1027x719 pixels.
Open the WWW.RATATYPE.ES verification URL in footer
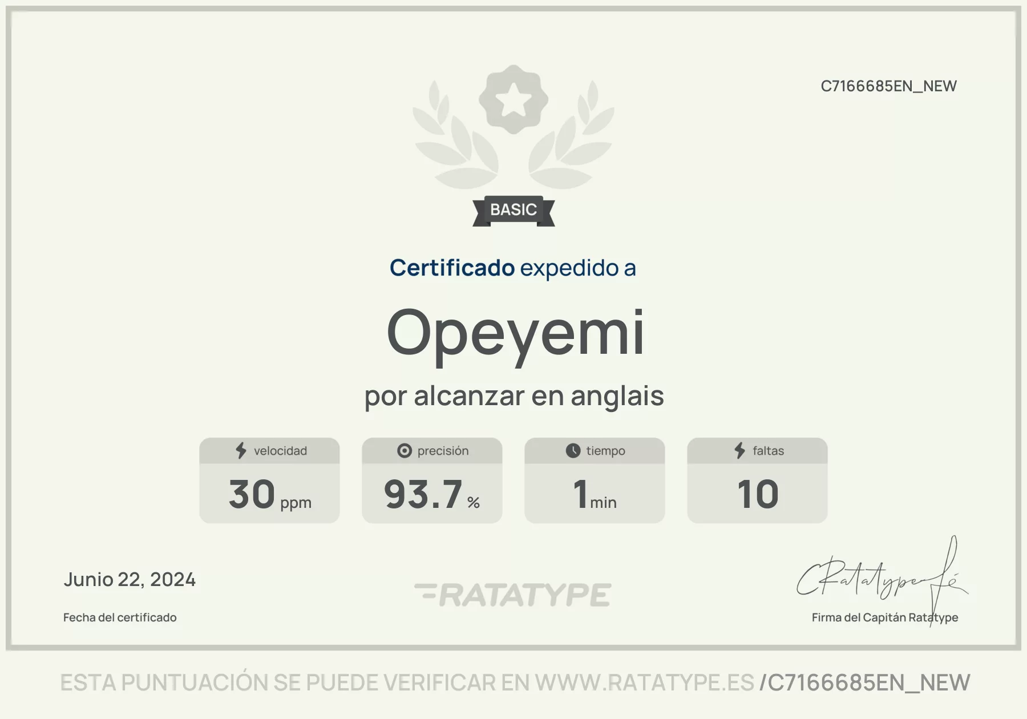(644, 683)
